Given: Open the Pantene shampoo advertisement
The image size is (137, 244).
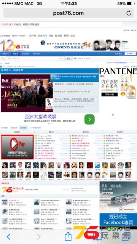Looking at the screenshot, I should tap(118, 83).
